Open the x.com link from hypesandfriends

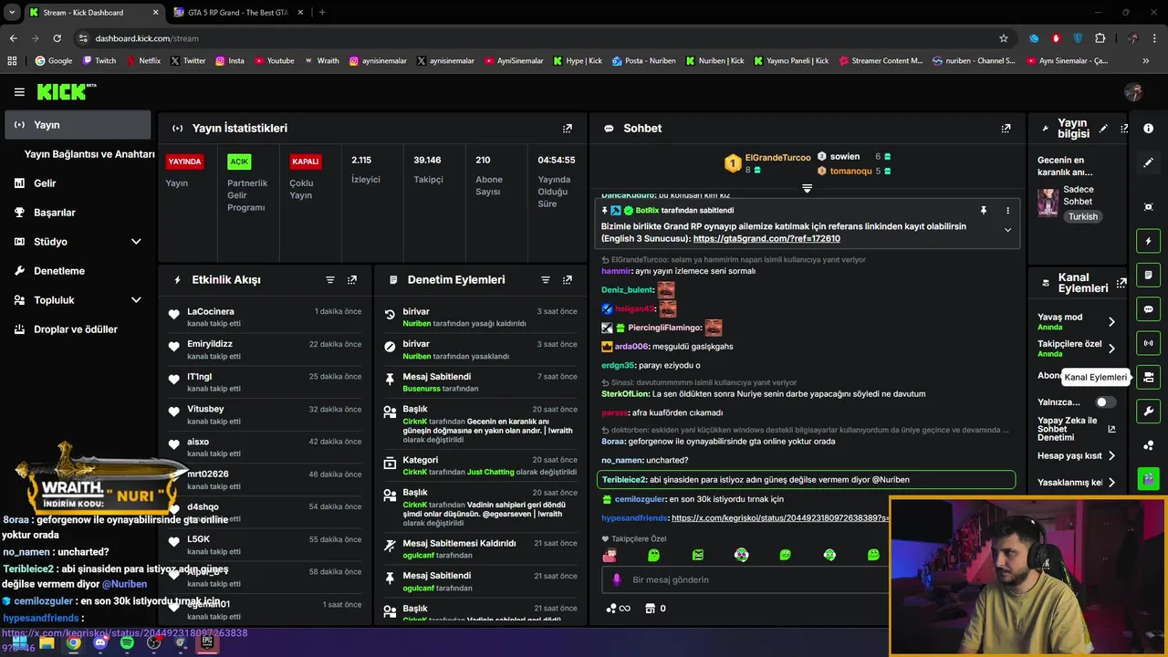(780, 518)
